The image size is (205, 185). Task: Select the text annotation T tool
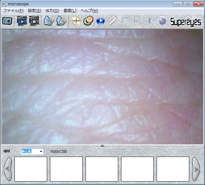[149, 21]
